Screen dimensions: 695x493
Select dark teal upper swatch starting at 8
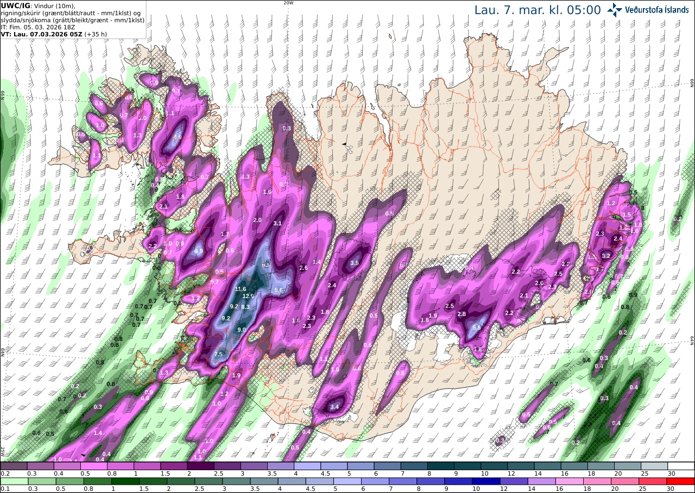click(x=441, y=466)
